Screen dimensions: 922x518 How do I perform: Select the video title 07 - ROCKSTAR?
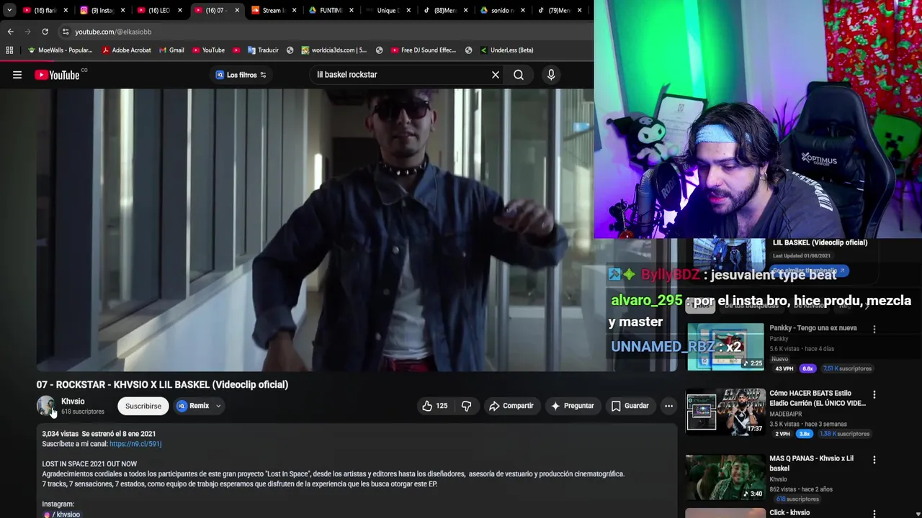[x=162, y=384]
